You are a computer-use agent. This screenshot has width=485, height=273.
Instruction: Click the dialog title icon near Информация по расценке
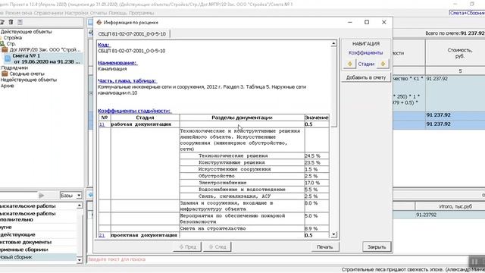pyautogui.click(x=99, y=22)
